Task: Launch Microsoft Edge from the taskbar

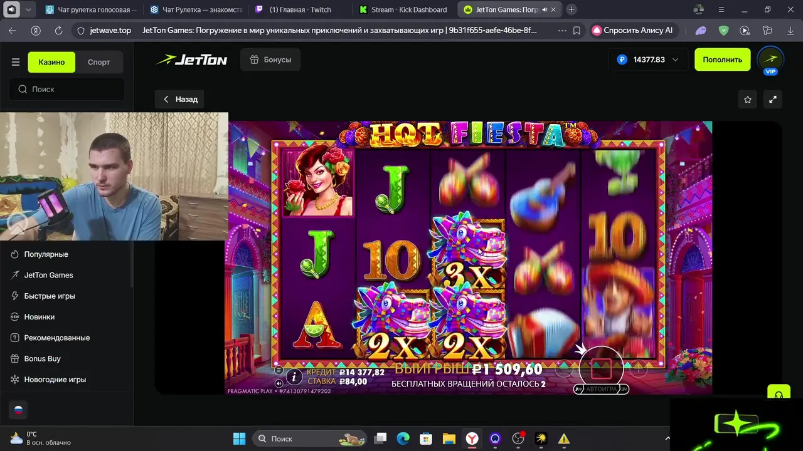Action: tap(403, 438)
